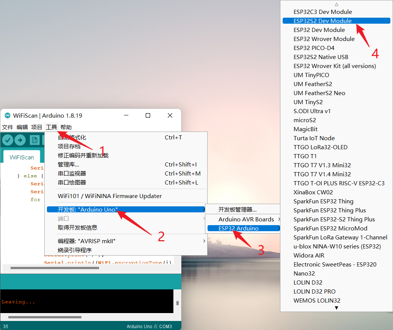Select microS2 board
Image resolution: width=393 pixels, height=330 pixels.
point(336,120)
